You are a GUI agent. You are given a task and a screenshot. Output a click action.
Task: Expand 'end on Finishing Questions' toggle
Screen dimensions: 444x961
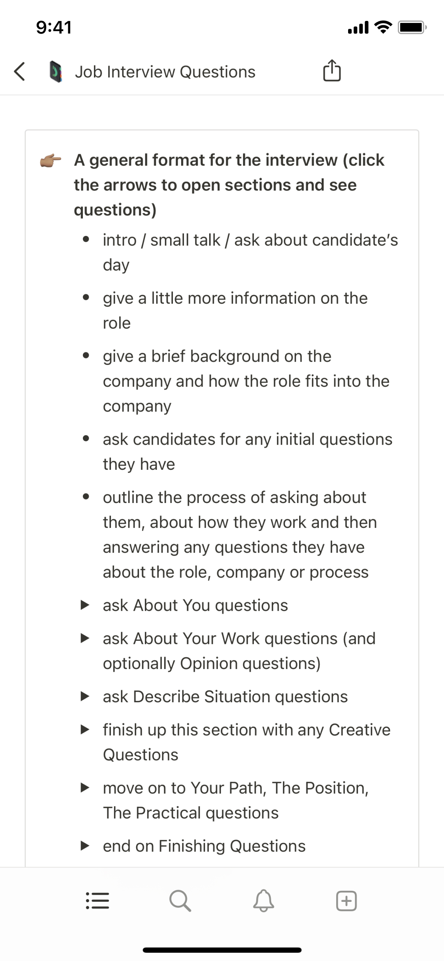(84, 846)
